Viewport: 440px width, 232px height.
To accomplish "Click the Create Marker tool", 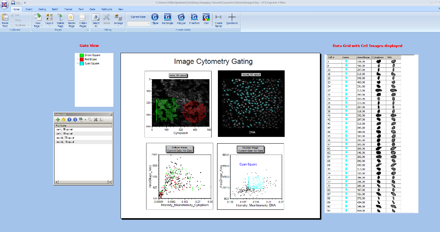I will 219,21.
